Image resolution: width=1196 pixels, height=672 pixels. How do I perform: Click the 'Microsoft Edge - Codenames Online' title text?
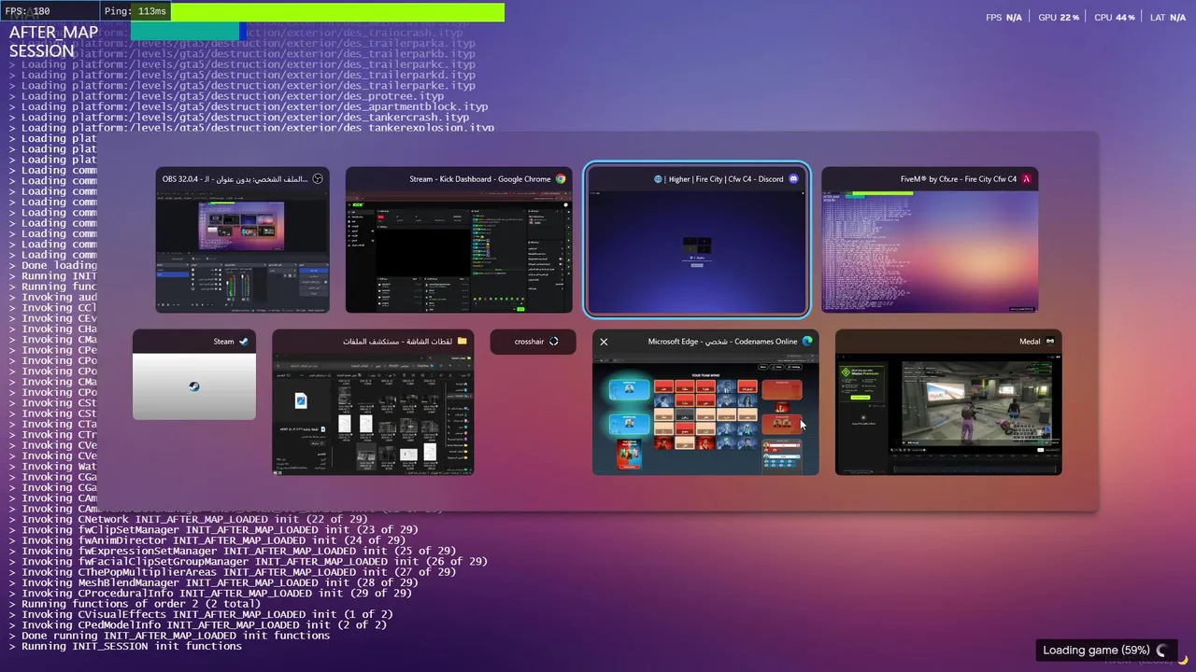(x=723, y=342)
